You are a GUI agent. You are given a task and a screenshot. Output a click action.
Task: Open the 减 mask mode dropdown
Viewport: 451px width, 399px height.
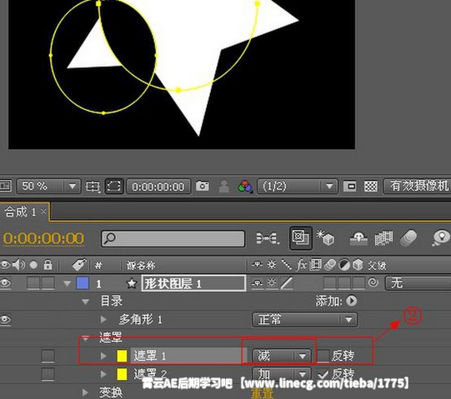pyautogui.click(x=282, y=357)
